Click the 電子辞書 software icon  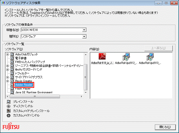pyautogui.click(x=12, y=58)
